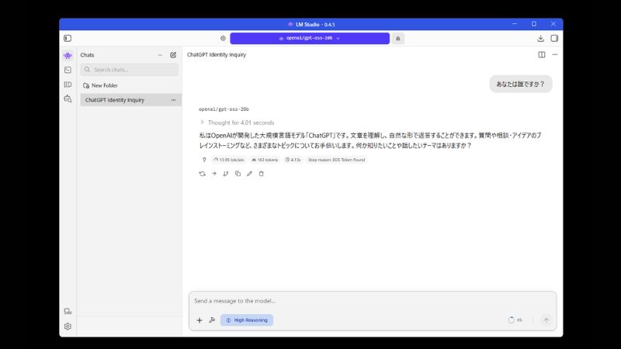The height and width of the screenshot is (349, 621).
Task: Open the openai/gpt-oss-20b model selector dropdown
Action: point(310,38)
